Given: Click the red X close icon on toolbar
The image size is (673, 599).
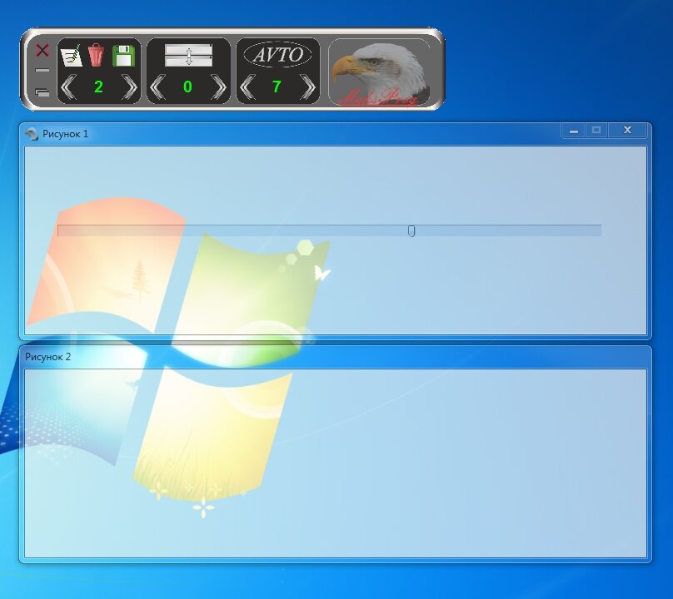Looking at the screenshot, I should [x=42, y=50].
